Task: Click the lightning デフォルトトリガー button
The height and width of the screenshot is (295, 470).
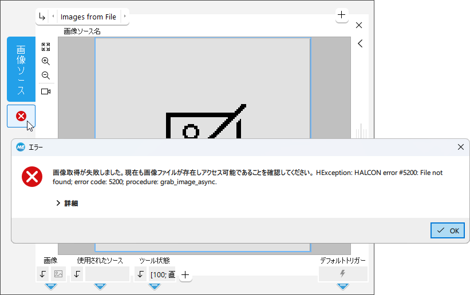Action: click(342, 274)
